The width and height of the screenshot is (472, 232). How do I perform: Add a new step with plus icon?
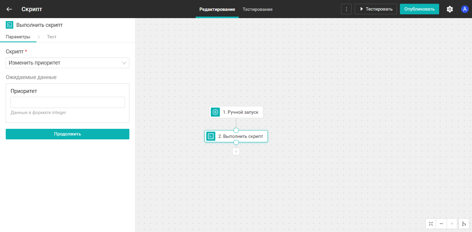pos(236,151)
